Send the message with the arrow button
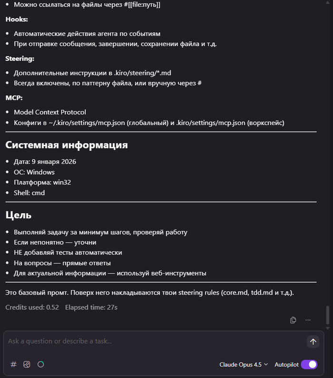This screenshot has height=378, width=333. [313, 341]
